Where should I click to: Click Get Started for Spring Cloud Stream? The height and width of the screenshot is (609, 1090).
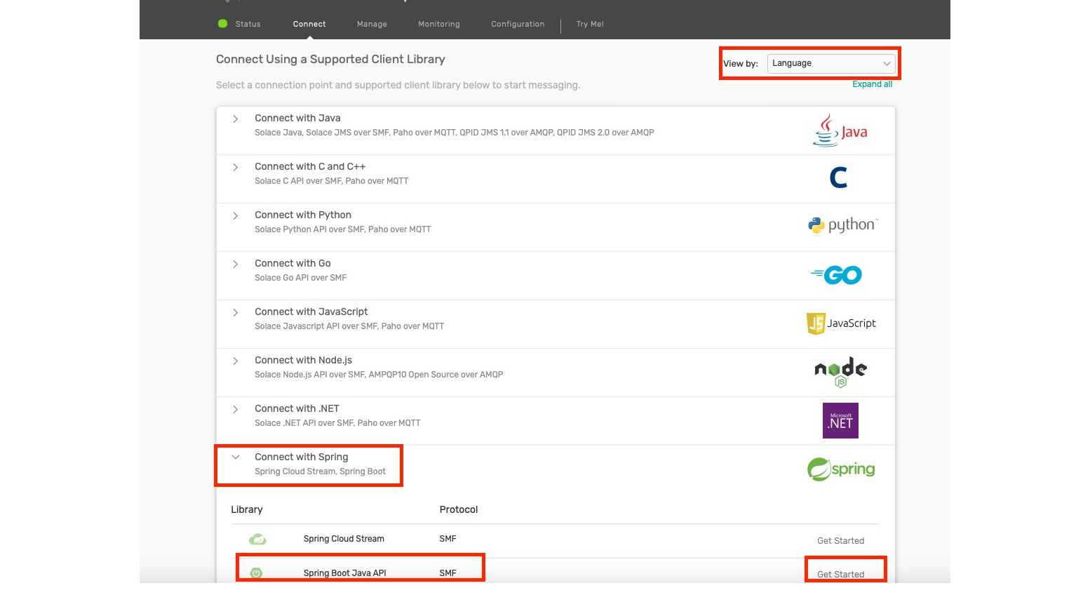840,541
